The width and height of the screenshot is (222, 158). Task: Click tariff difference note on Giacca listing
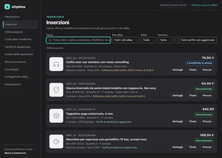(x=119, y=96)
